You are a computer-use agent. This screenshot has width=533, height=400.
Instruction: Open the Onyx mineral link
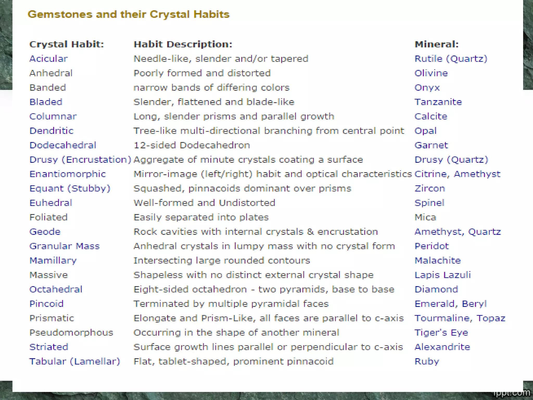427,88
